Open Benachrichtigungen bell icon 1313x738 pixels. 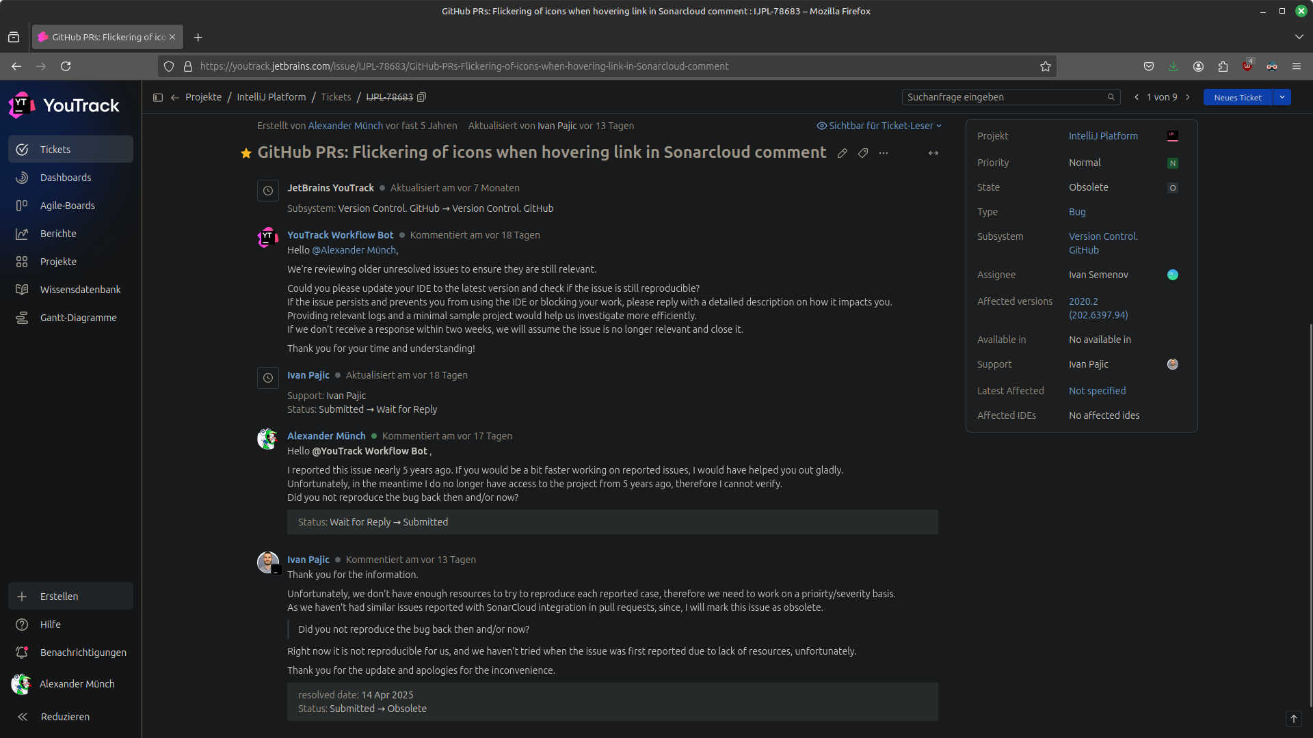(22, 653)
